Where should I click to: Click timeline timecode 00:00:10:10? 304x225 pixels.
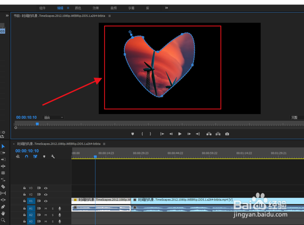27,151
